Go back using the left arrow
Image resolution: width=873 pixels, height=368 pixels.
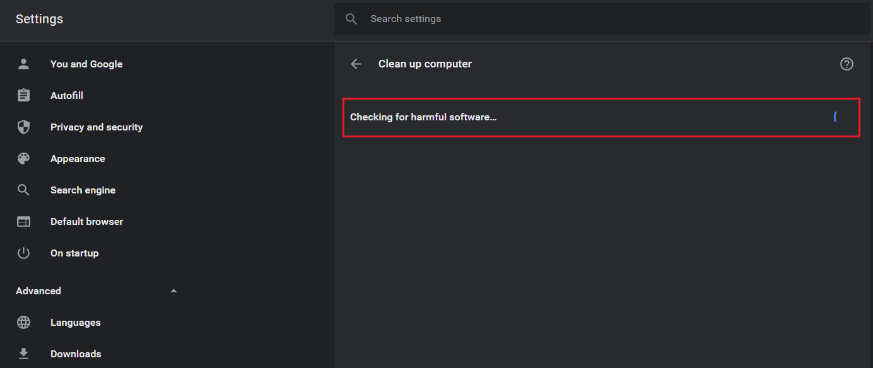pyautogui.click(x=356, y=64)
